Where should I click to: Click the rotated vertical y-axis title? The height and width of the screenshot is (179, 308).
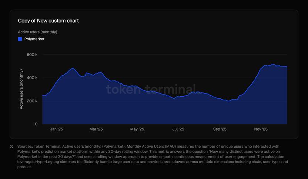[21, 89]
